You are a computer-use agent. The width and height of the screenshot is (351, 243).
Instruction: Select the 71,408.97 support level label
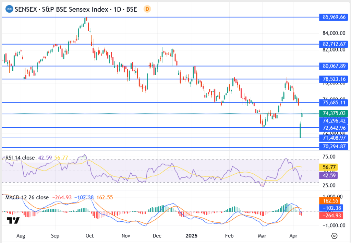[x=334, y=138]
